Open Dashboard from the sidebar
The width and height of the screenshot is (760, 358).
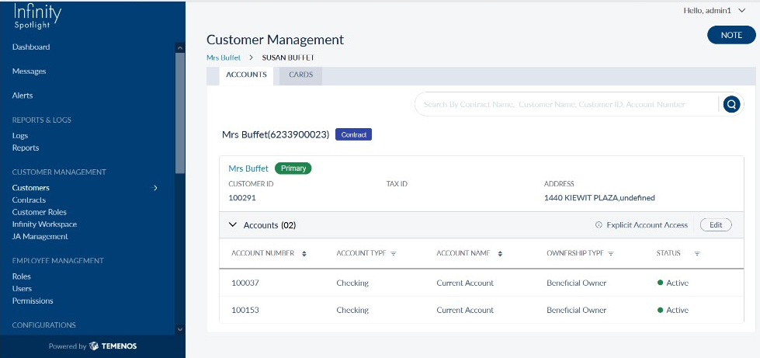point(31,47)
